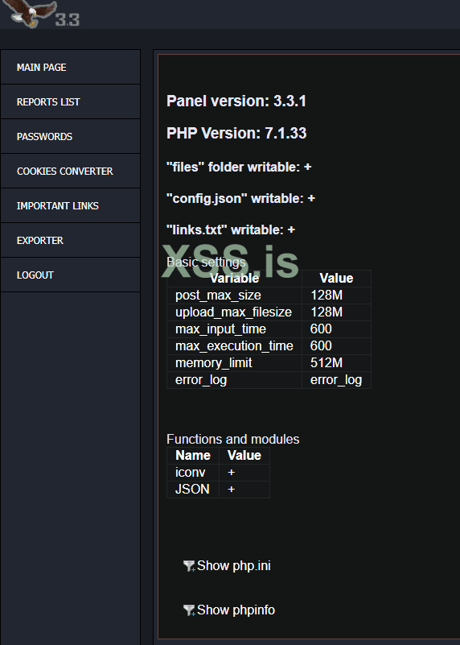
Task: Click the Panel version: 3.3.1 heading
Action: point(236,101)
